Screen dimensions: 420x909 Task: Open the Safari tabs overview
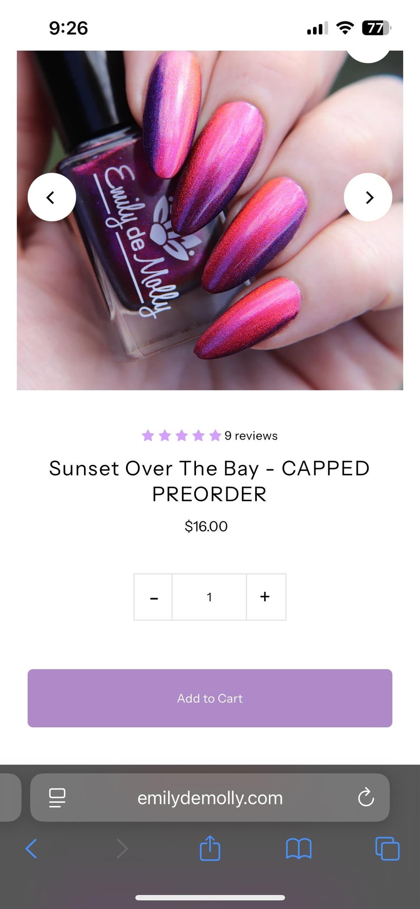(x=387, y=848)
